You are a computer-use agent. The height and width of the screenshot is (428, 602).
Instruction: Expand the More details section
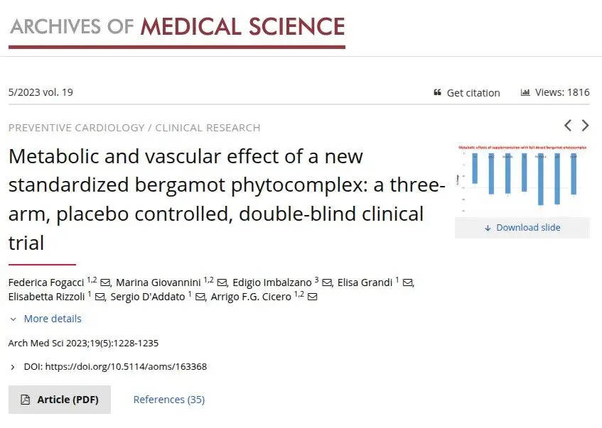(x=53, y=319)
